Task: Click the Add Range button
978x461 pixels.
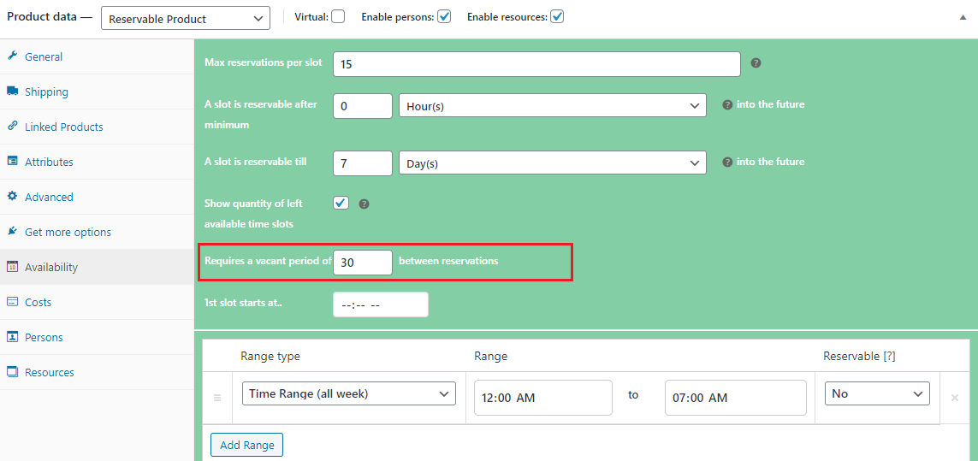Action: click(x=246, y=445)
